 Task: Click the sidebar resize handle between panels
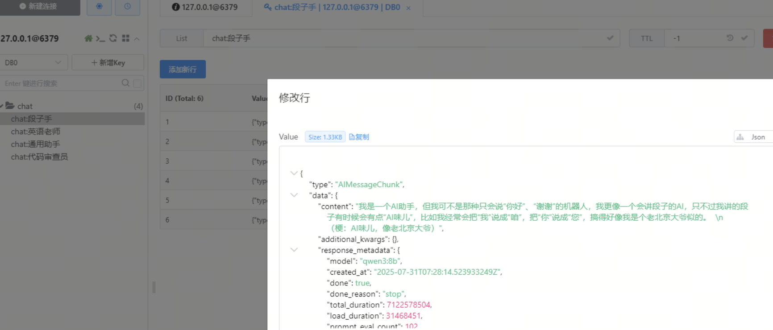tap(154, 287)
